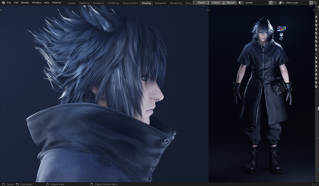
Task: Expand the left viewport's hidden toolbar arrow
Action: 1,10
